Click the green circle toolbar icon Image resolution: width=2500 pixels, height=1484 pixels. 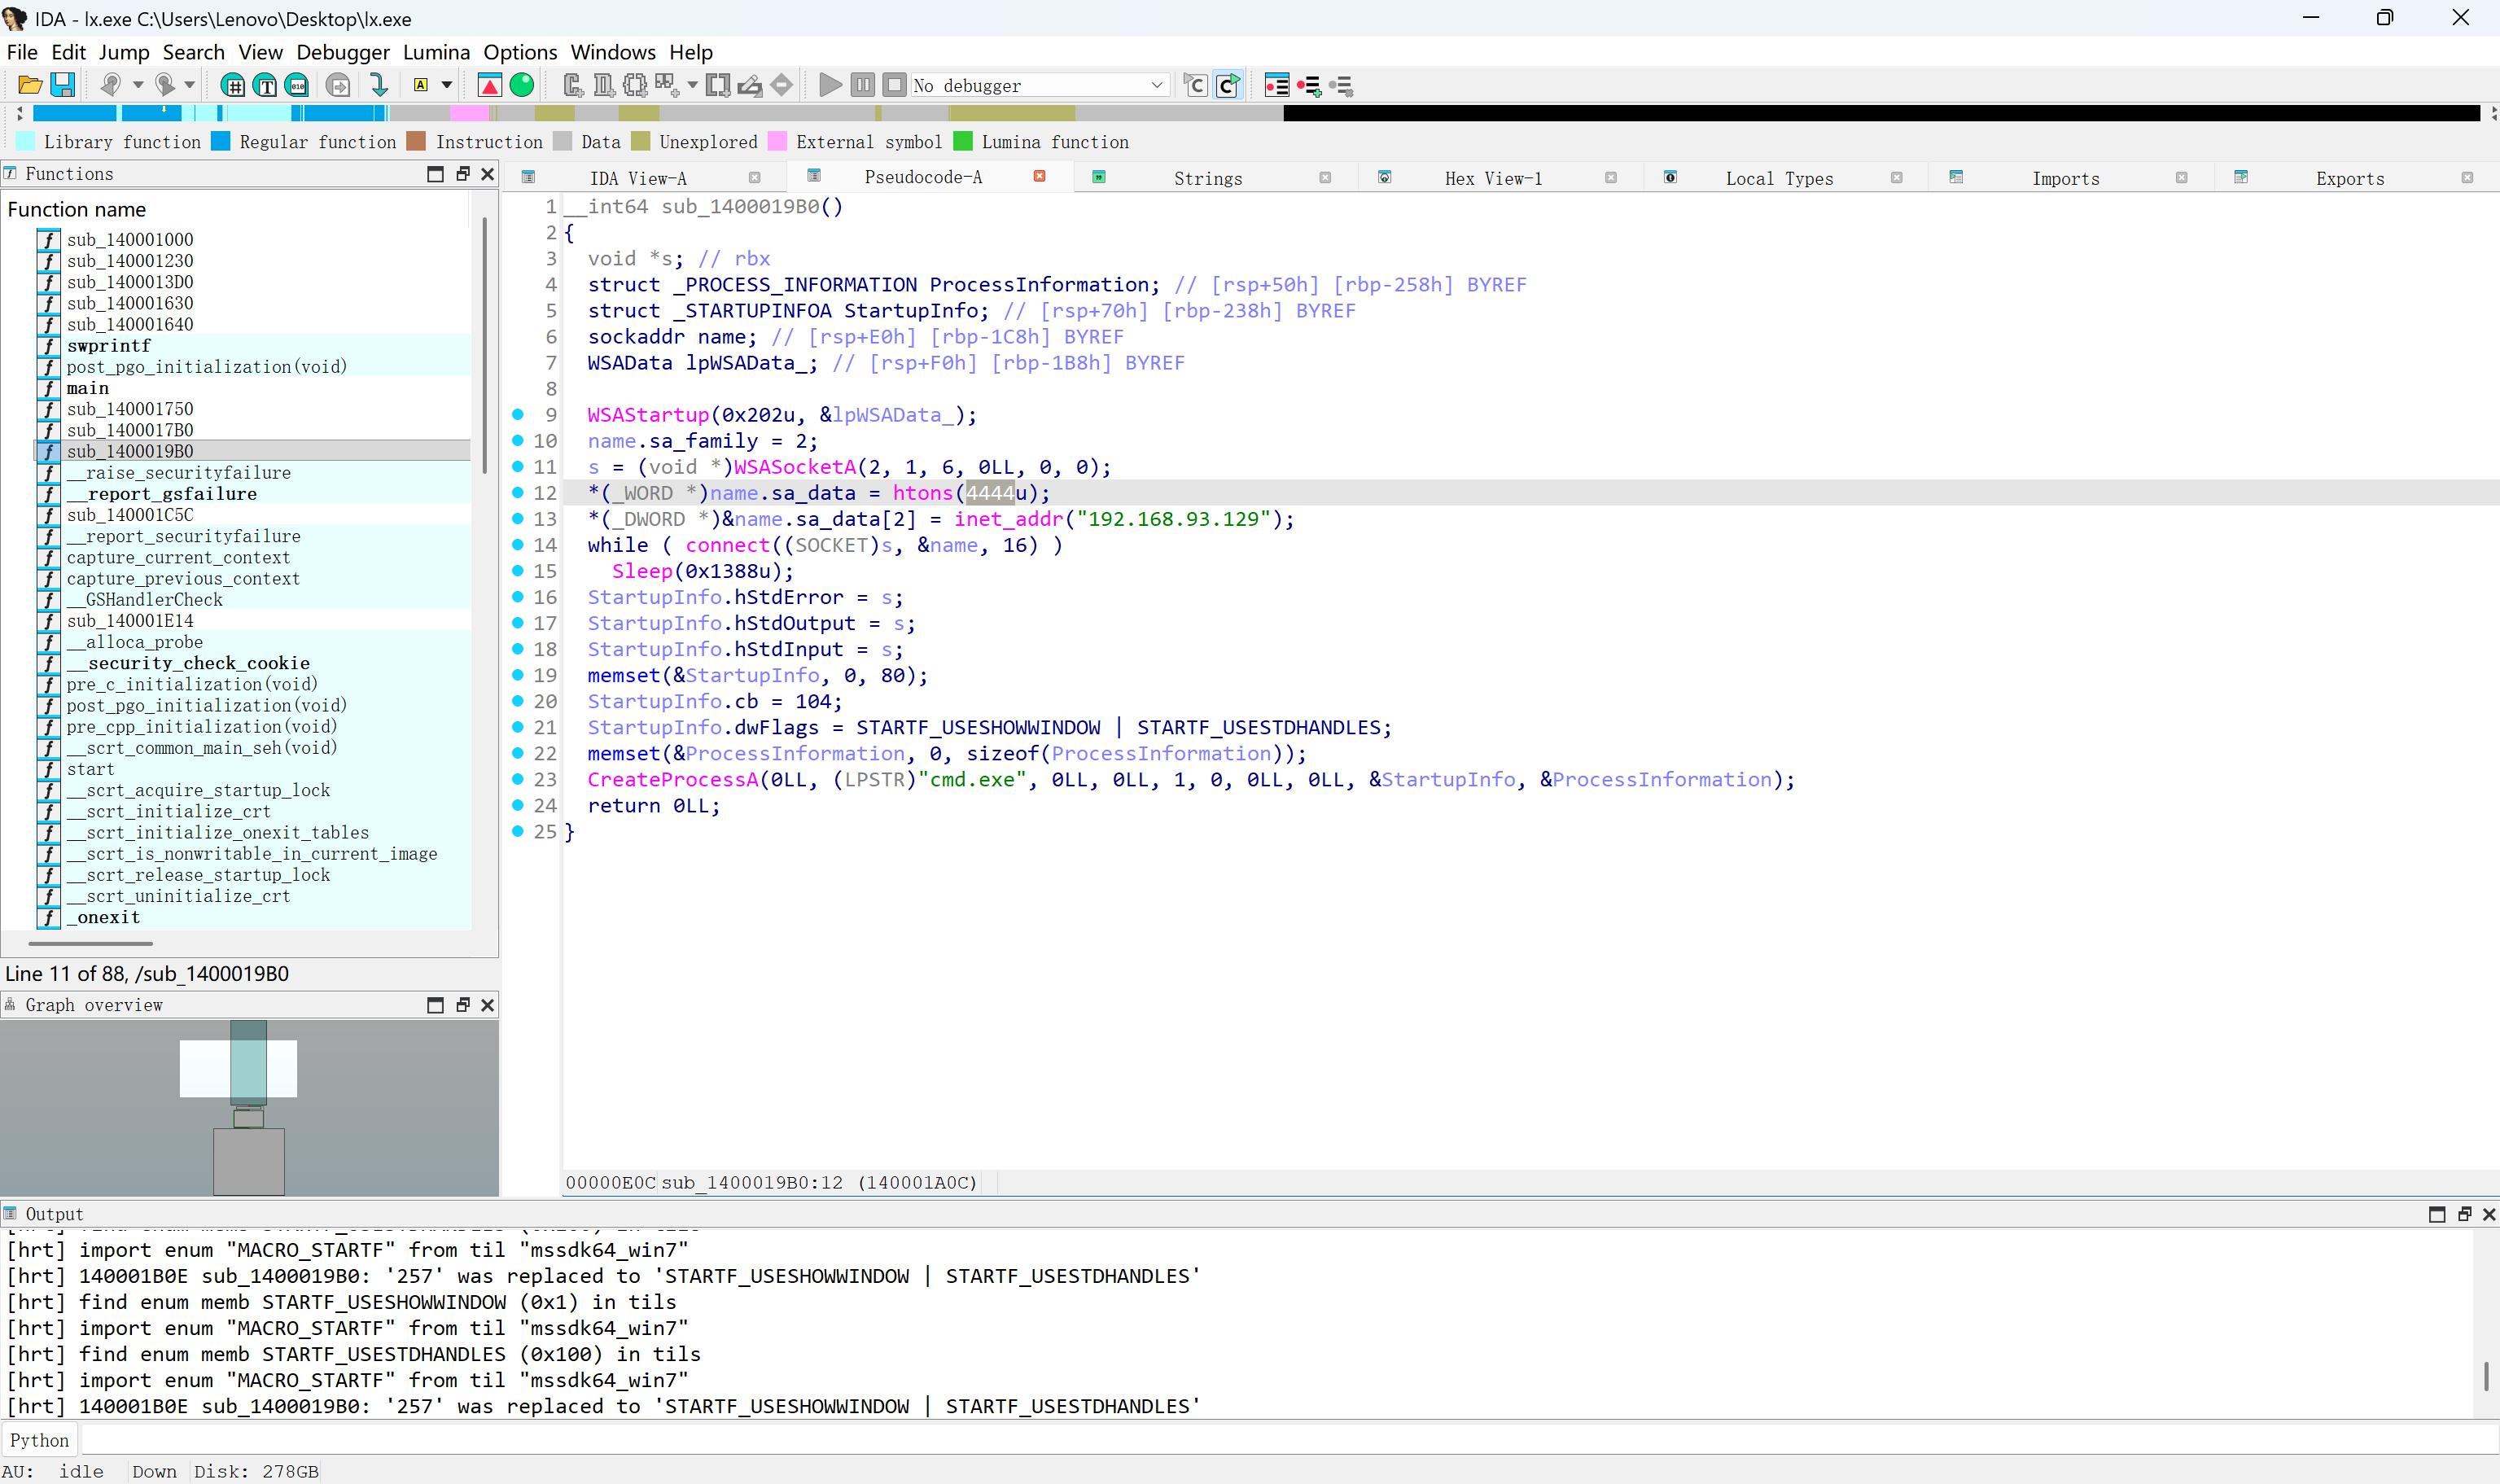pos(522,85)
